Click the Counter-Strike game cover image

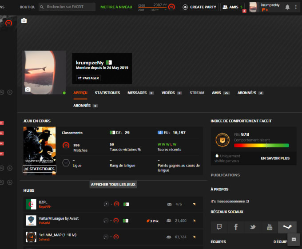[x=40, y=150]
